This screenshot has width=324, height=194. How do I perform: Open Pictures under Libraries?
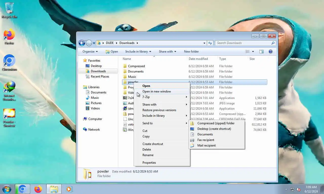(x=94, y=103)
